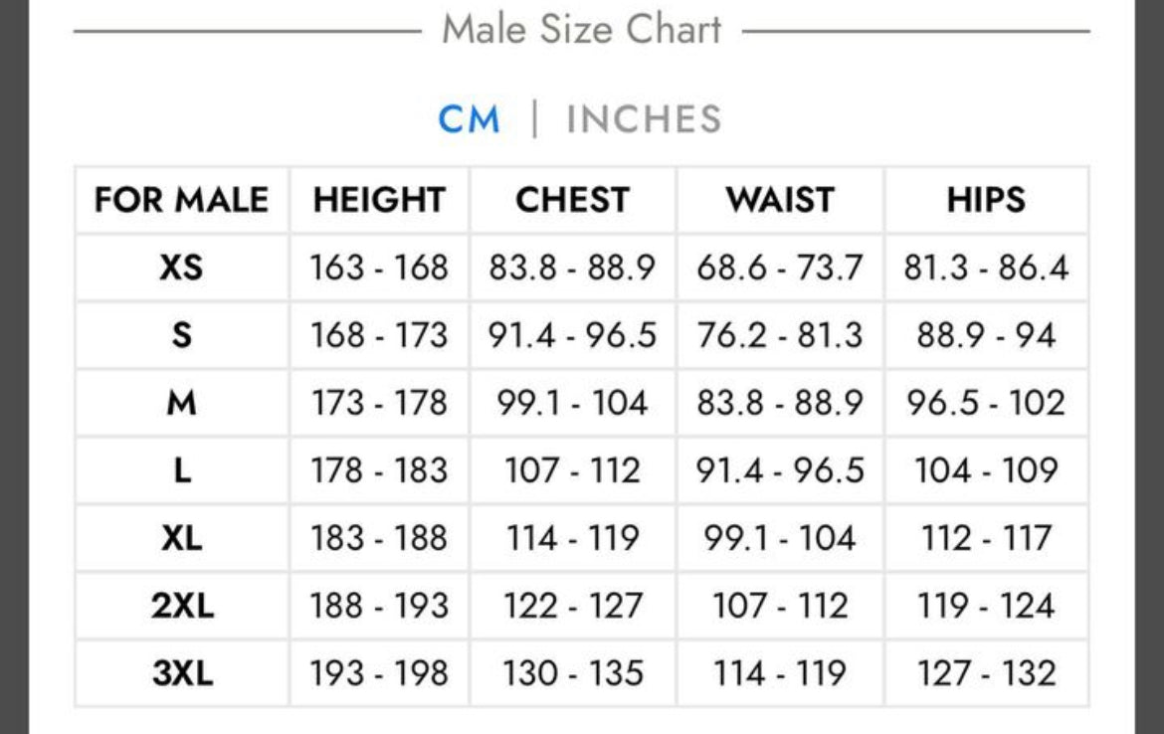Click the Male Size Chart title
The height and width of the screenshot is (734, 1164).
click(x=581, y=29)
